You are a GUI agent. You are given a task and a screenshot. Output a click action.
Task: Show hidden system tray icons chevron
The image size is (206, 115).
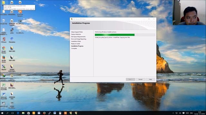click(173, 113)
